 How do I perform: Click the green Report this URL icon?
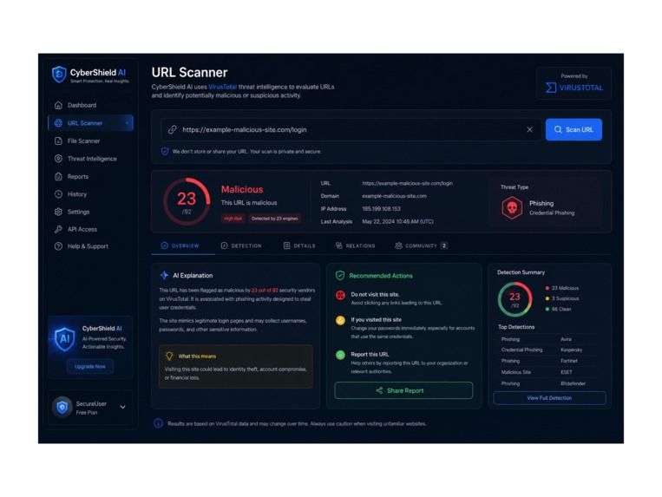click(x=340, y=355)
